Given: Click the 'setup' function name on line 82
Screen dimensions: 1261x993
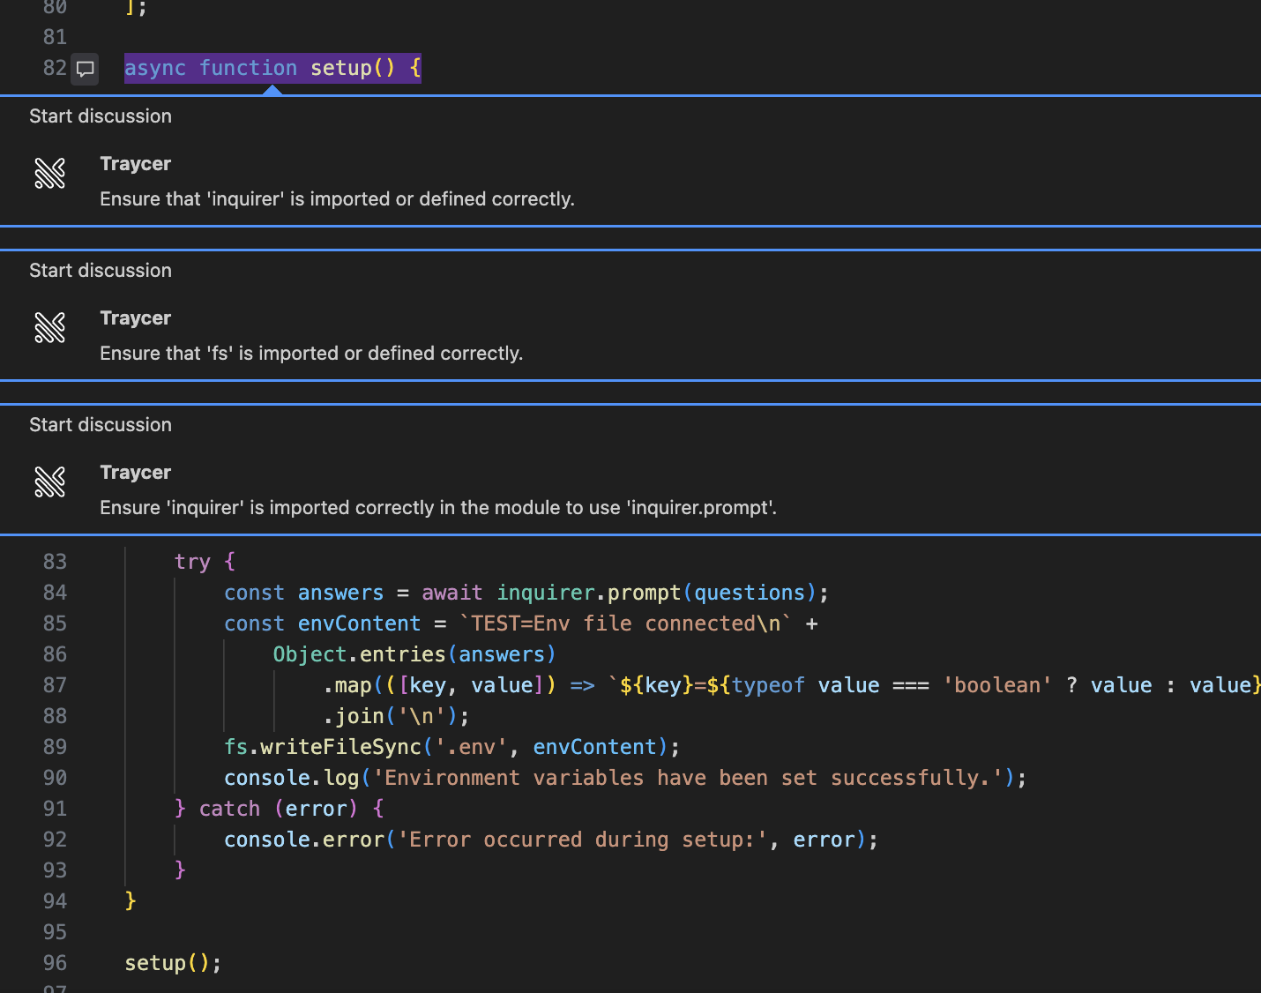Looking at the screenshot, I should tap(341, 68).
